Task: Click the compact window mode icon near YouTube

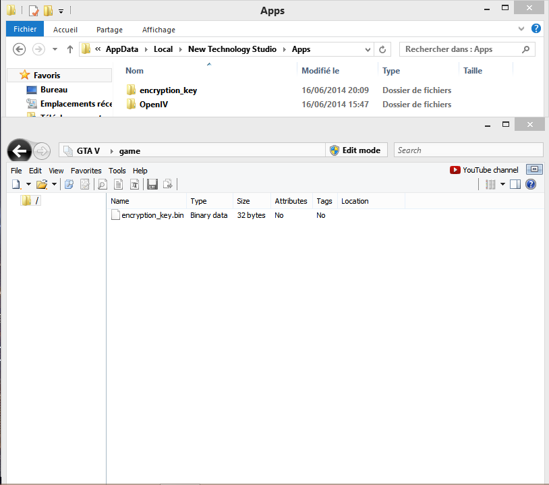Action: pos(534,169)
